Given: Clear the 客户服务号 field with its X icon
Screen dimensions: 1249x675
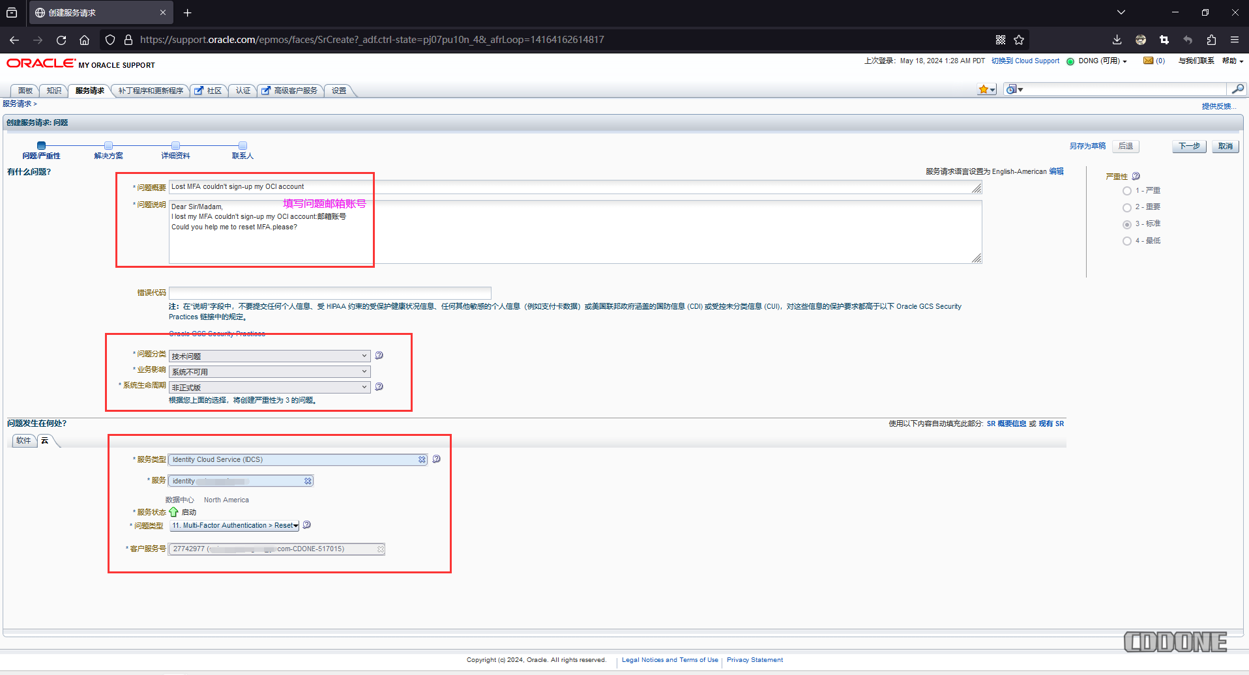Looking at the screenshot, I should point(381,549).
